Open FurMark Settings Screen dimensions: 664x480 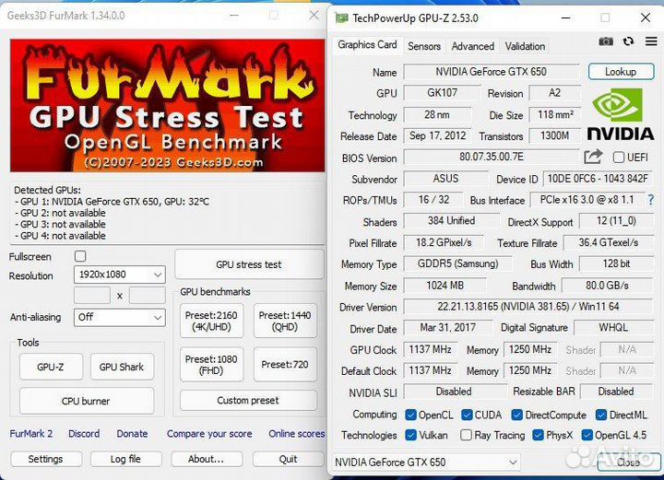click(46, 459)
